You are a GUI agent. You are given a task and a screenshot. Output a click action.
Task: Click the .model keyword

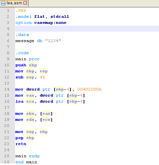(x=24, y=16)
